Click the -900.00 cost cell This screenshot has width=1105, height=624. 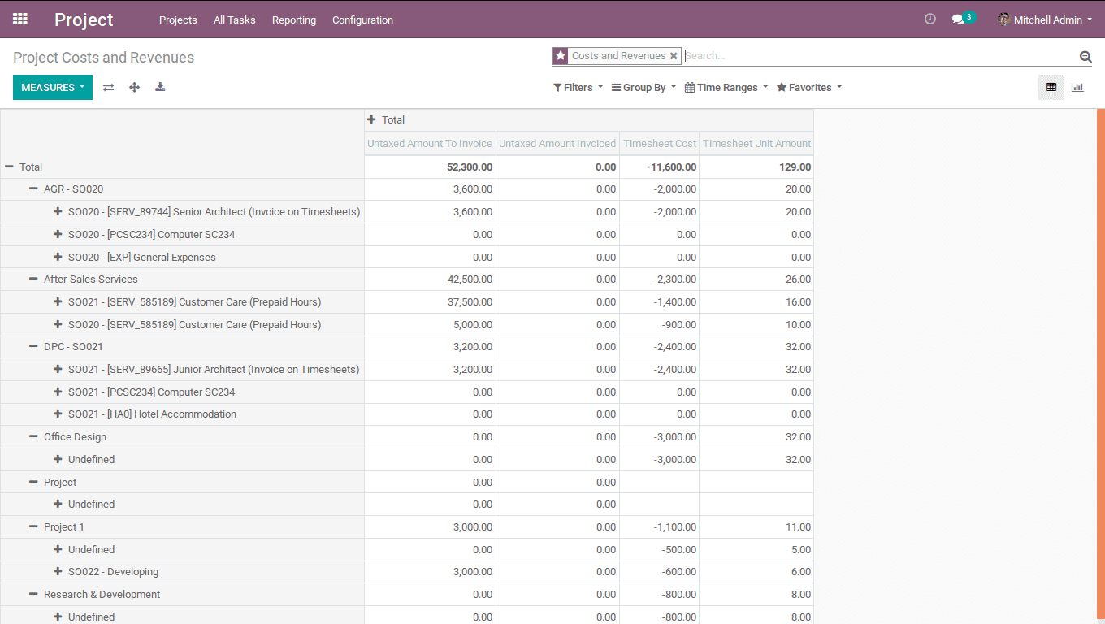pyautogui.click(x=660, y=325)
